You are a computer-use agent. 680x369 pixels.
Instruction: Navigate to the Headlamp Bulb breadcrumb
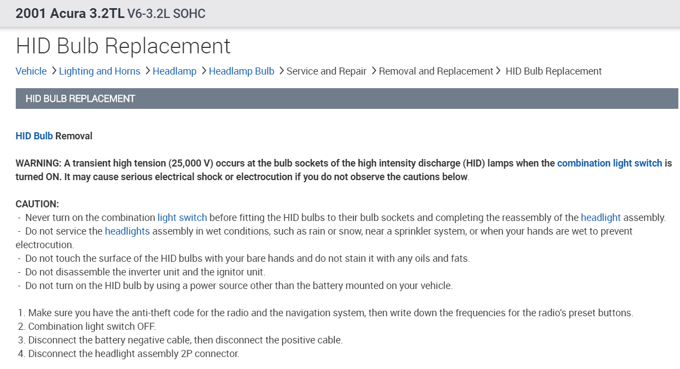tap(241, 71)
